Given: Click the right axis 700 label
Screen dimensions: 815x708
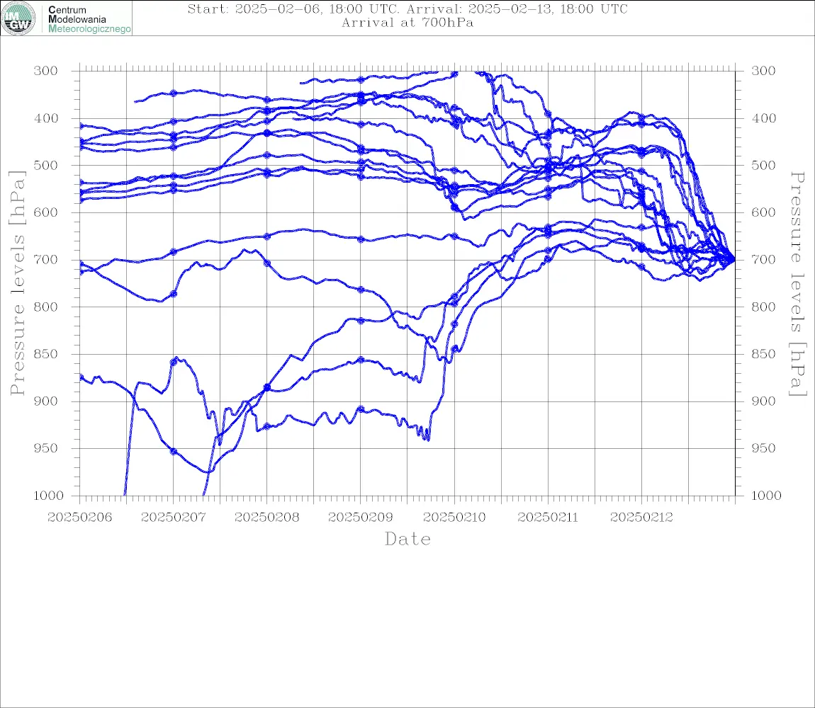Looking at the screenshot, I should 763,259.
